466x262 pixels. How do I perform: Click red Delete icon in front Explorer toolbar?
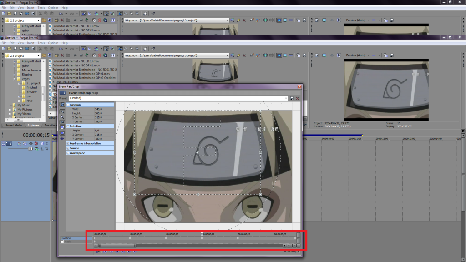click(62, 55)
